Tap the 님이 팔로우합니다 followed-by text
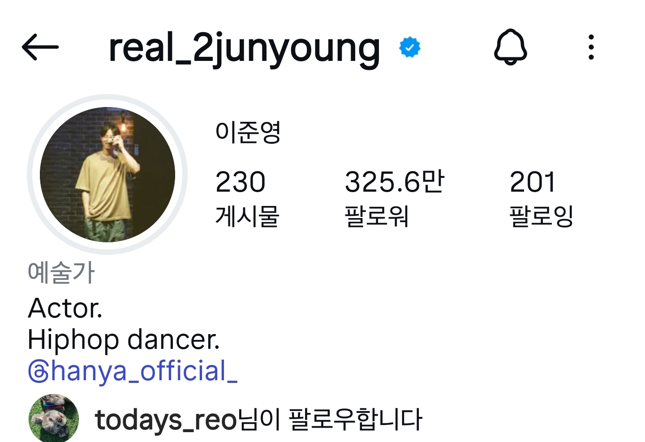 click(x=330, y=419)
